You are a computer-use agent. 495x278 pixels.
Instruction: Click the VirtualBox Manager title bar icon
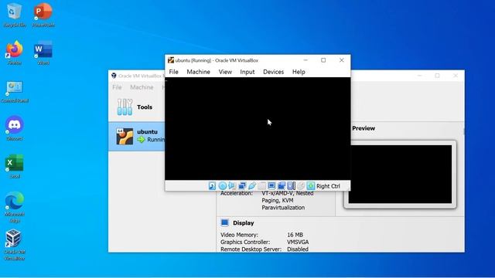pos(114,76)
